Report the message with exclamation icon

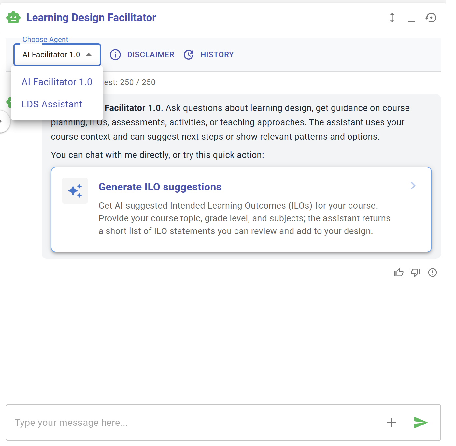pos(433,272)
